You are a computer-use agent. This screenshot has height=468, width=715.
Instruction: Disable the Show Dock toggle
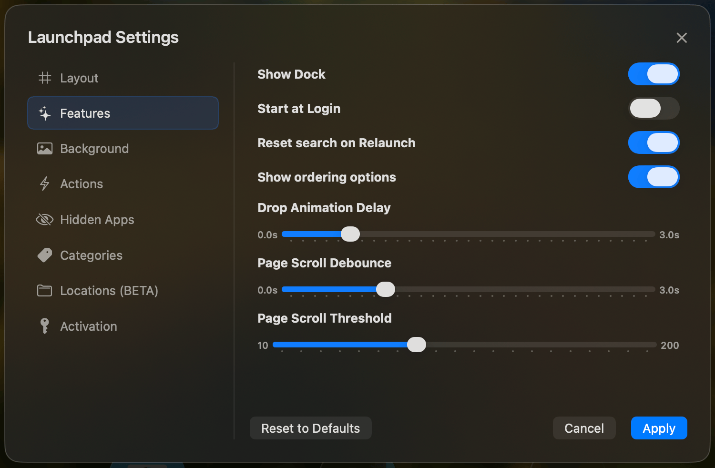point(654,74)
